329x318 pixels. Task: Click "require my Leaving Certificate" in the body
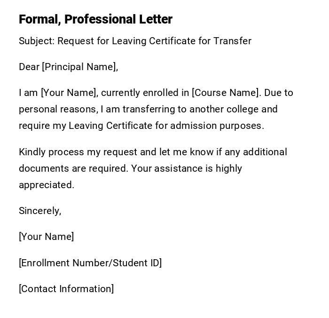coord(86,126)
